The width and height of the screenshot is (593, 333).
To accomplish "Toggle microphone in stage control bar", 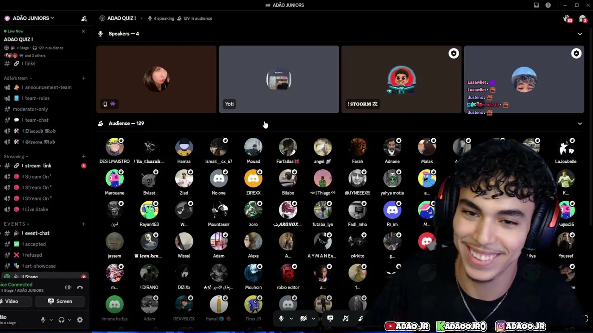I will [281, 318].
